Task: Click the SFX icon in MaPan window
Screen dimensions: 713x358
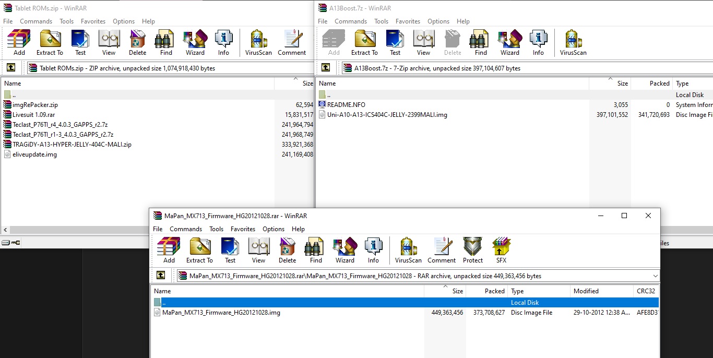Action: [501, 250]
